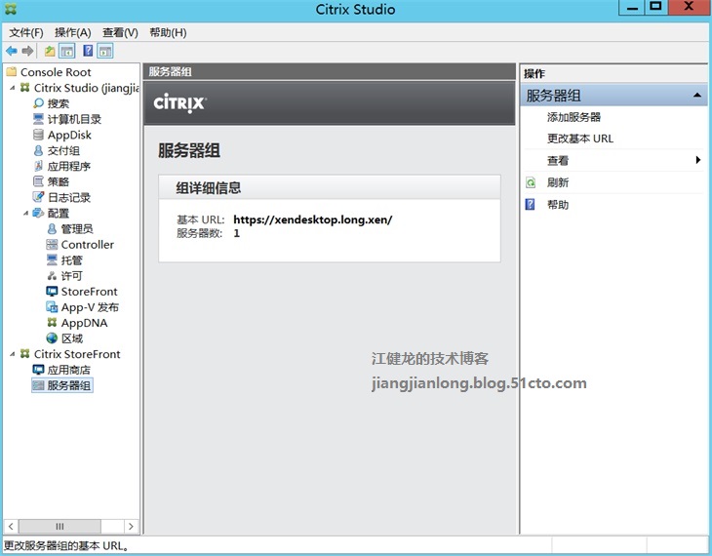
Task: Click the Back arrow toolbar icon
Action: coord(12,51)
